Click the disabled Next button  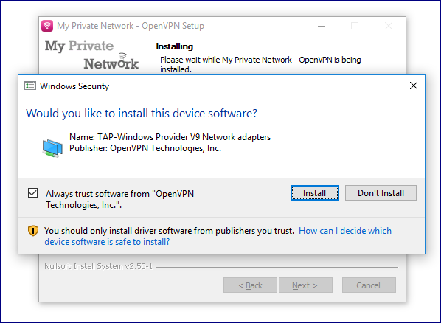click(x=305, y=285)
